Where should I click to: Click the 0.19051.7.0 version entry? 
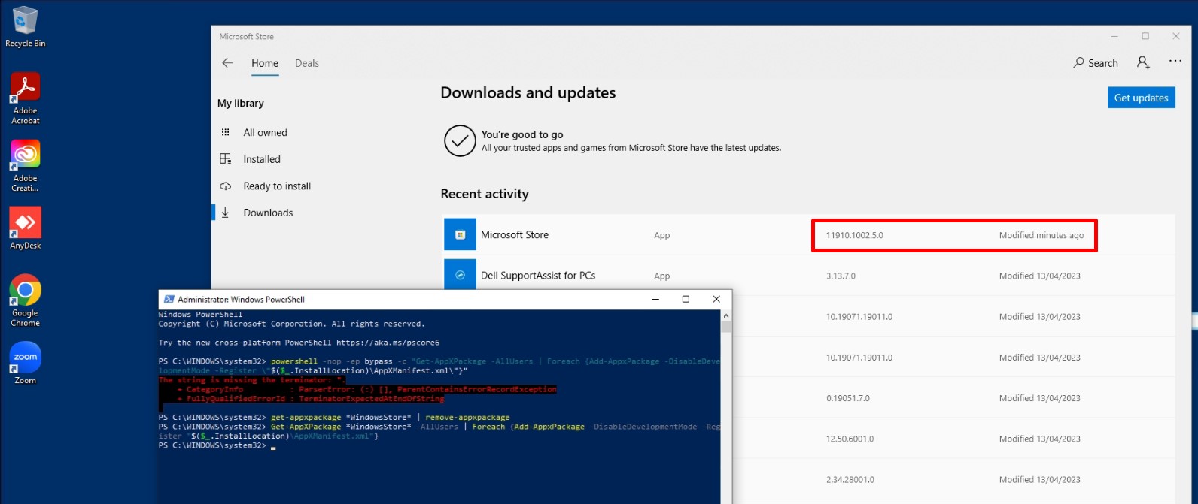[x=847, y=398]
